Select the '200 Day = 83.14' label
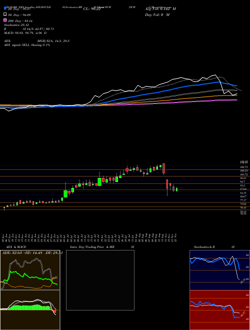Viewport: 250px width, 330px height. (x=20, y=21)
